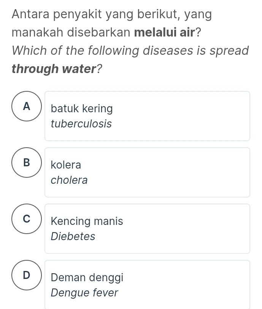This screenshot has height=309, width=262.
Task: Select option B radio circle
Action: tap(26, 162)
